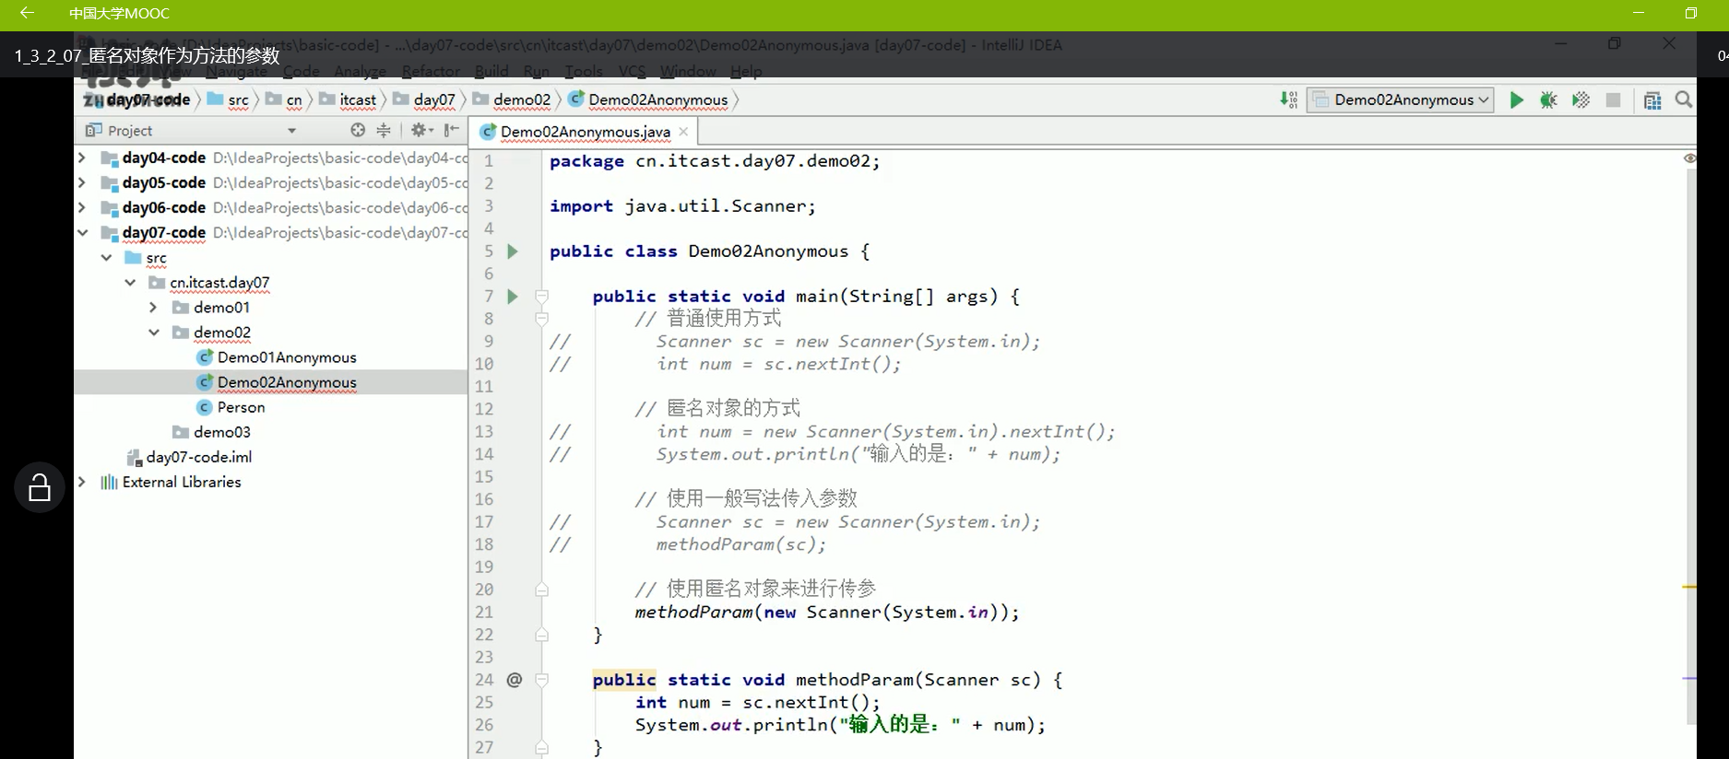The width and height of the screenshot is (1729, 759).
Task: Click the @ gutter marker on line 24
Action: [x=514, y=679]
